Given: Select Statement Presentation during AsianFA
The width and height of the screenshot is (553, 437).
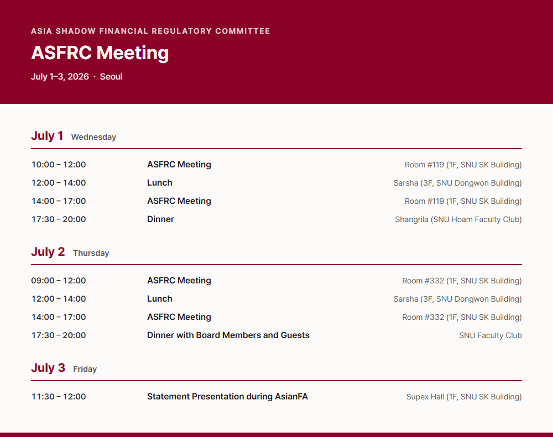Looking at the screenshot, I should (227, 397).
